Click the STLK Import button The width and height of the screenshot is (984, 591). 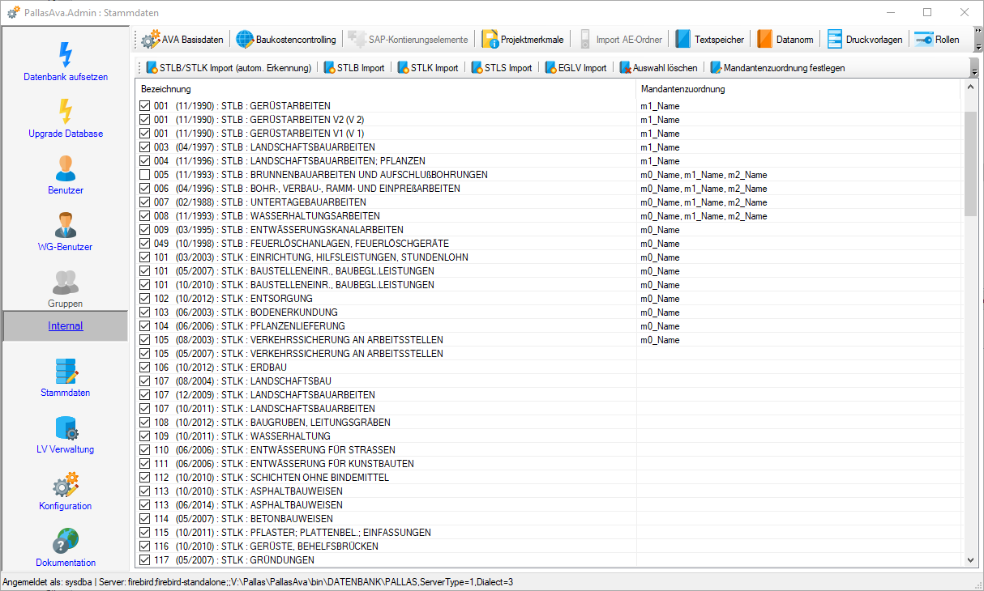(x=427, y=68)
